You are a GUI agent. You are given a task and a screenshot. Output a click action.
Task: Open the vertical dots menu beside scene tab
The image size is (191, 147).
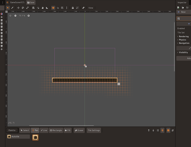3,3
